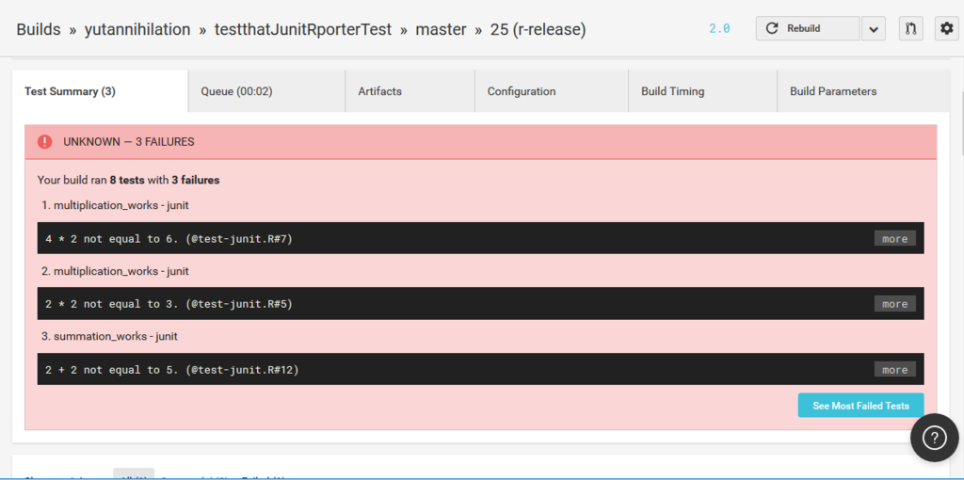
Task: Go to Builds breadcrumb link
Action: [38, 29]
